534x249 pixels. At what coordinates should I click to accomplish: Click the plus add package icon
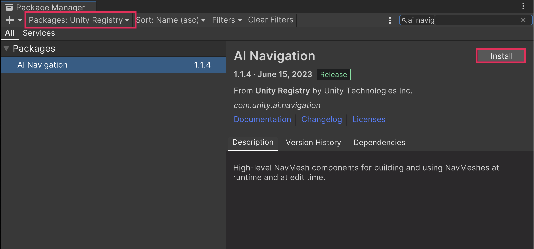(10, 20)
